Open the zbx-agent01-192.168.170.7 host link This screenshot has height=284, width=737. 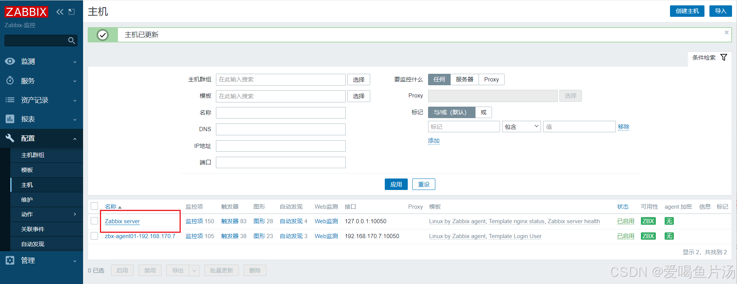(x=140, y=236)
